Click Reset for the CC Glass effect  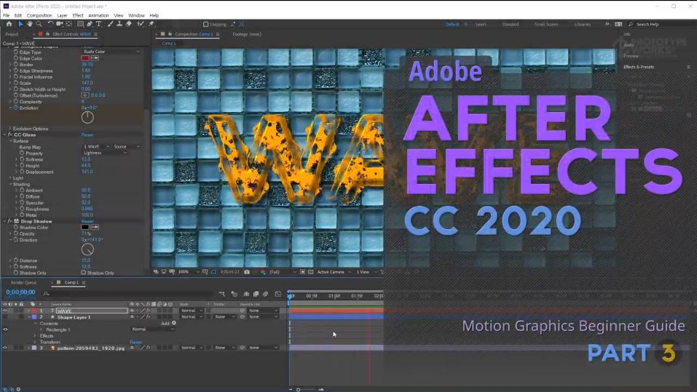87,135
